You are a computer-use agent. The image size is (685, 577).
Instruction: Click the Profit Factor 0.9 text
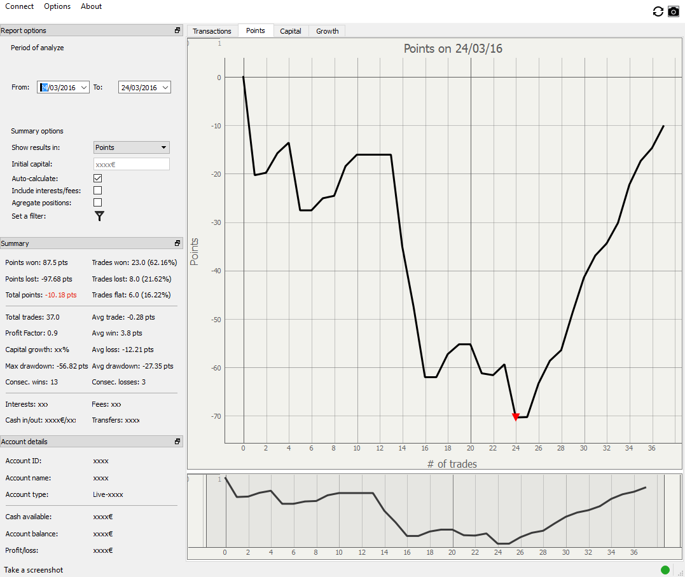coord(31,333)
